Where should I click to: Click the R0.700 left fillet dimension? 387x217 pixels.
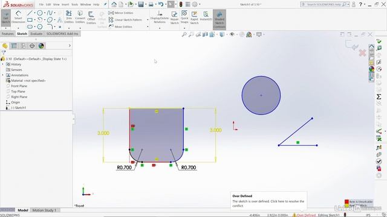(124, 168)
